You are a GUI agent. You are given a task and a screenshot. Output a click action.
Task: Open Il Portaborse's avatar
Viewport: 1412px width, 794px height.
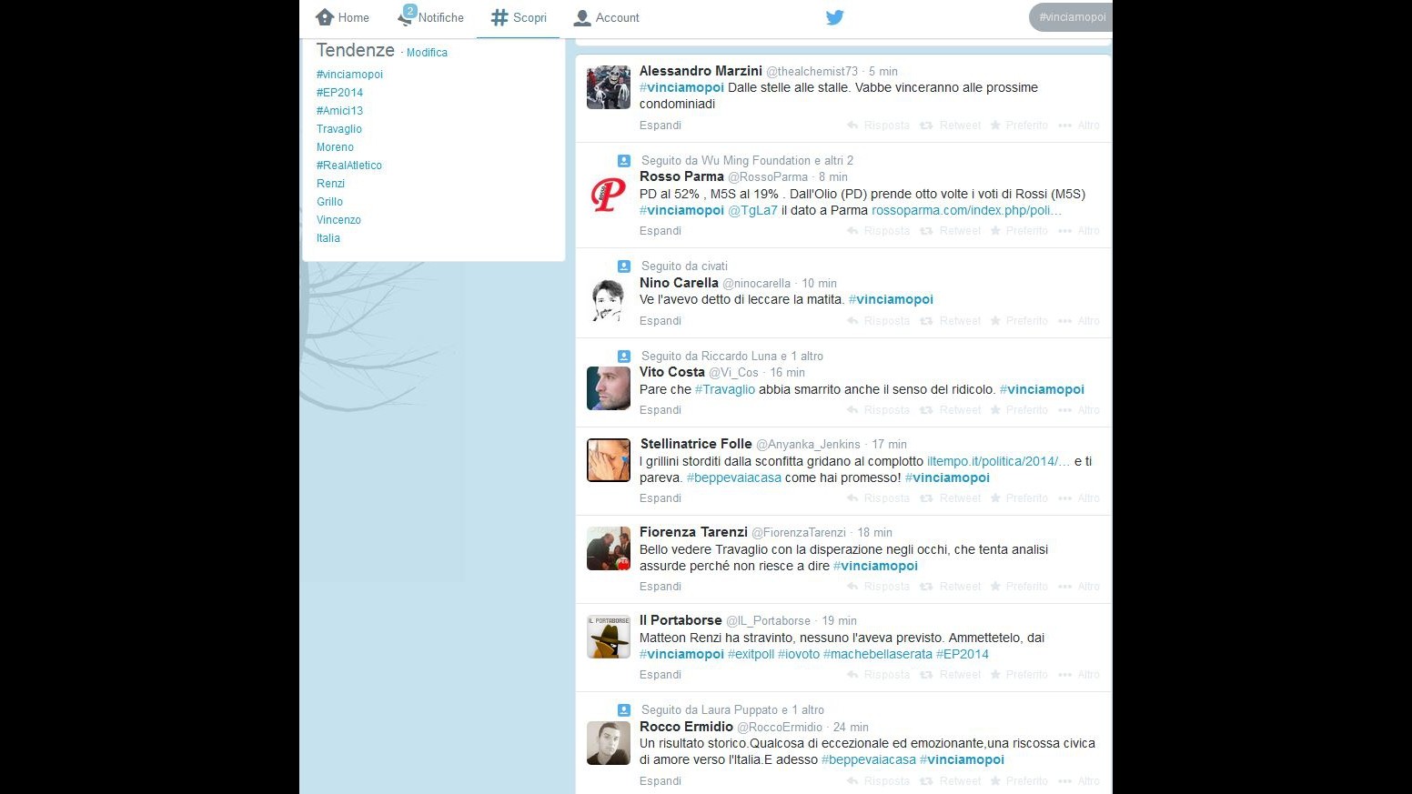609,637
